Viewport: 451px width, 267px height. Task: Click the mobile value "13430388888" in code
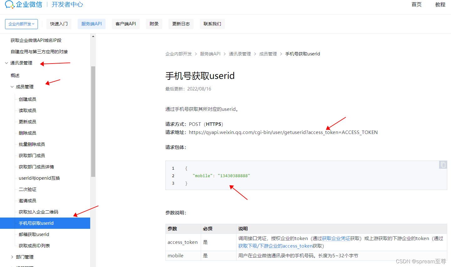(234, 176)
